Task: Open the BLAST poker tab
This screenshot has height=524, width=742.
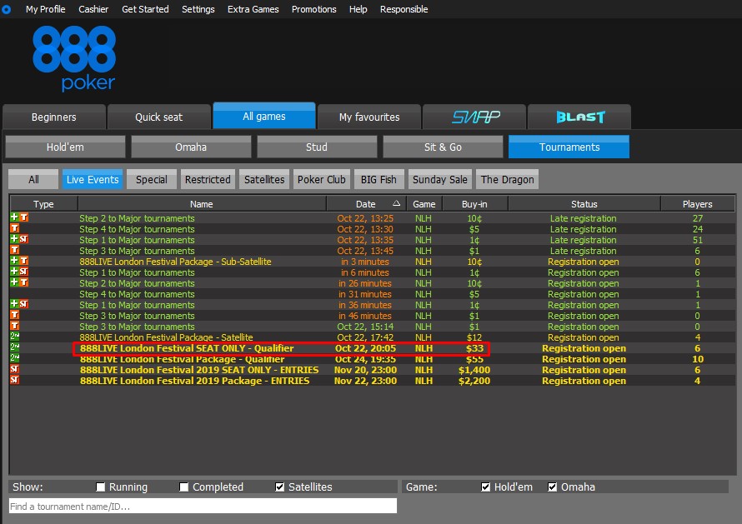Action: [x=579, y=117]
